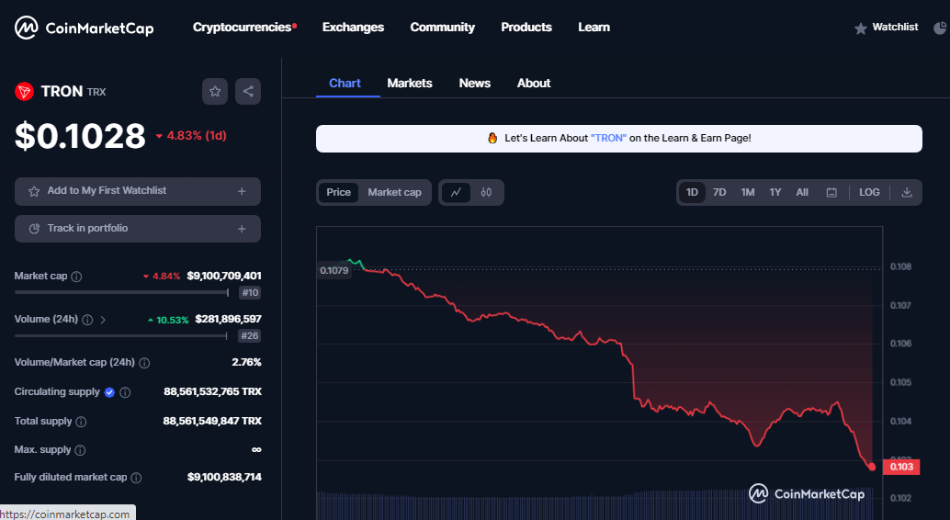Open the chart calendar date picker
This screenshot has height=520, width=950.
(831, 192)
